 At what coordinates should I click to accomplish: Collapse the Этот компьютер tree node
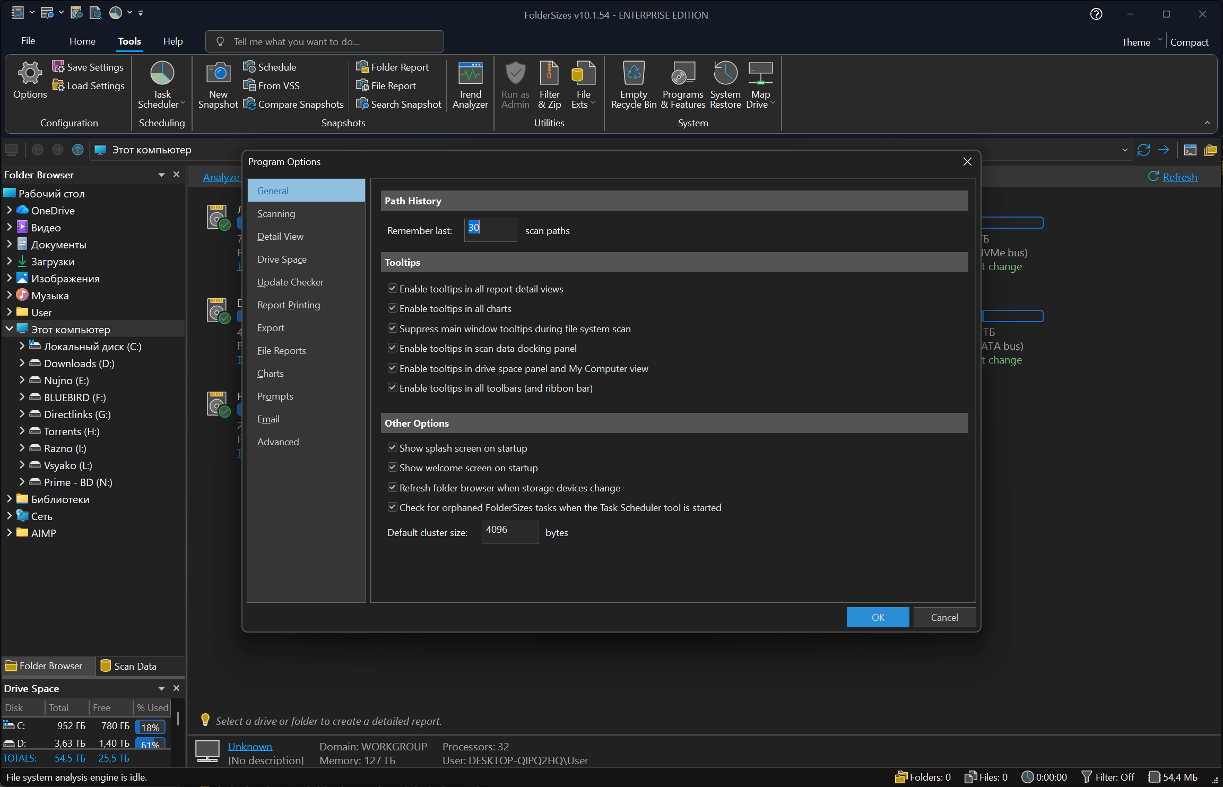click(9, 329)
